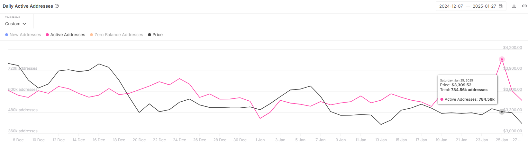Toggle the Active Addresses series
This screenshot has height=147, width=528.
click(x=66, y=35)
